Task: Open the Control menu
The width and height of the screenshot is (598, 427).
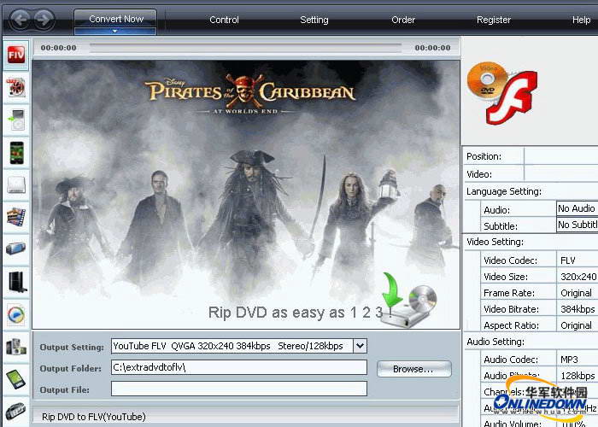Action: pyautogui.click(x=224, y=20)
